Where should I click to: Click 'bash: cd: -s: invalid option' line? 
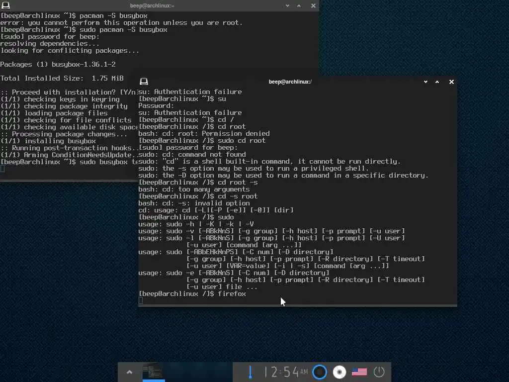coord(194,203)
